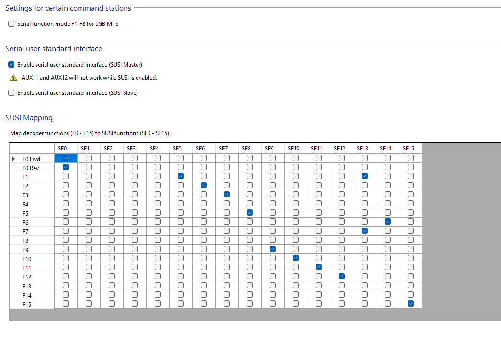
Task: Uncheck F2 mapping in SF6 column
Action: pyautogui.click(x=204, y=185)
